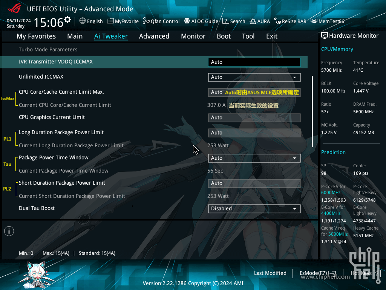Click the EzMode switch arrow icon
Image resolution: width=386 pixels, height=290 pixels.
tap(332, 273)
